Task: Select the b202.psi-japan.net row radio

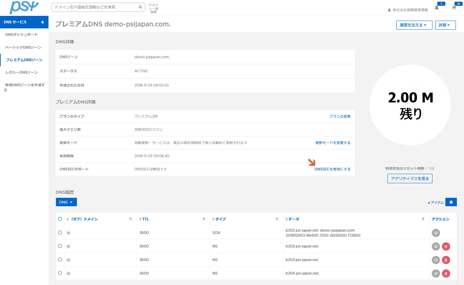Action: point(60,246)
